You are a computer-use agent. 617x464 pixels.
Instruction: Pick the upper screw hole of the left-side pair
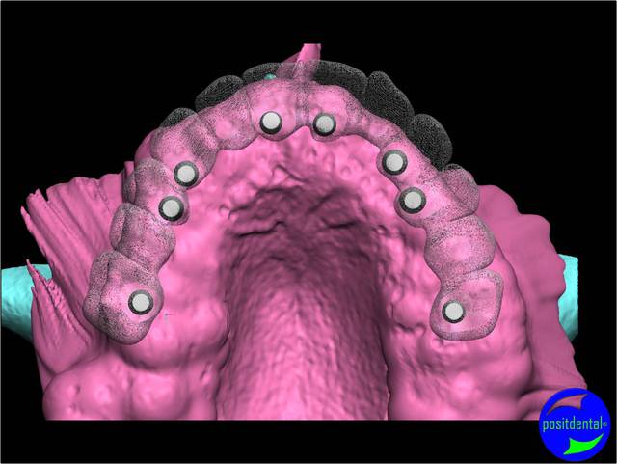pos(185,174)
